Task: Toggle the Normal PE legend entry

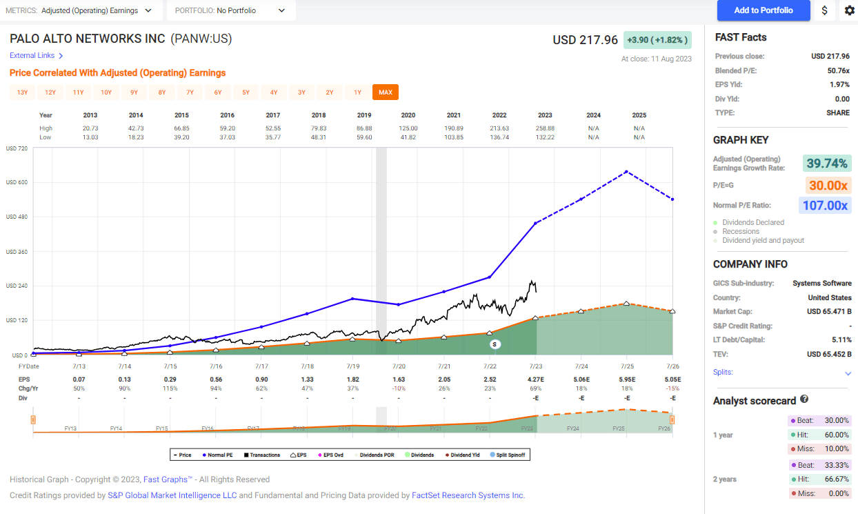Action: (x=217, y=455)
